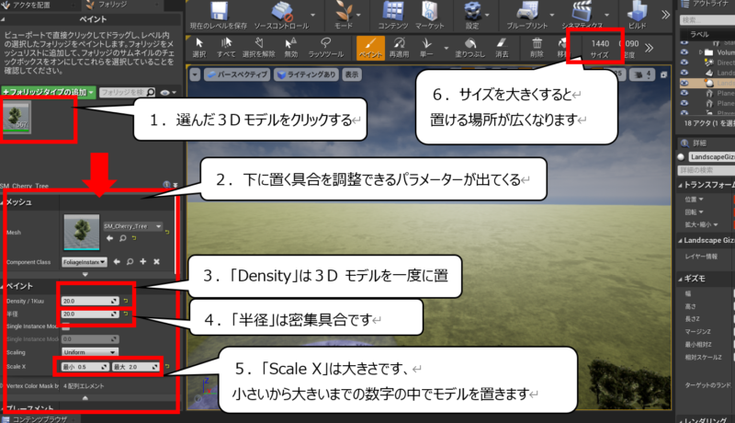Click the foliage search (フォリッジを検索) box
This screenshot has height=423, width=735.
127,92
